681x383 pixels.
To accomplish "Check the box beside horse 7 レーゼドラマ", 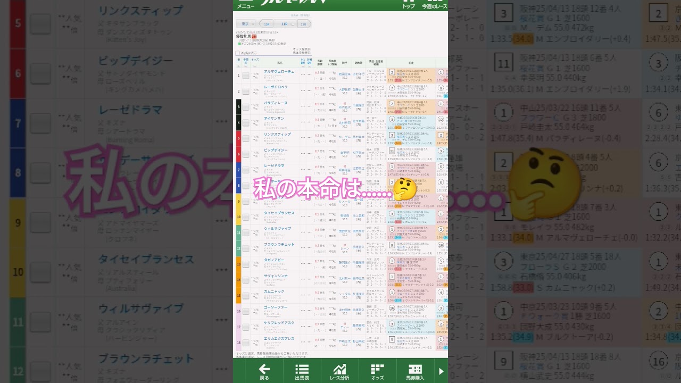I will coord(246,170).
